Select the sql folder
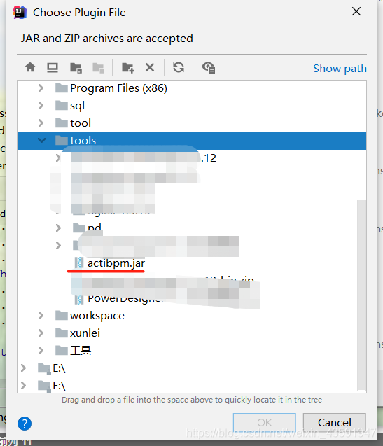The image size is (383, 446). 78,106
